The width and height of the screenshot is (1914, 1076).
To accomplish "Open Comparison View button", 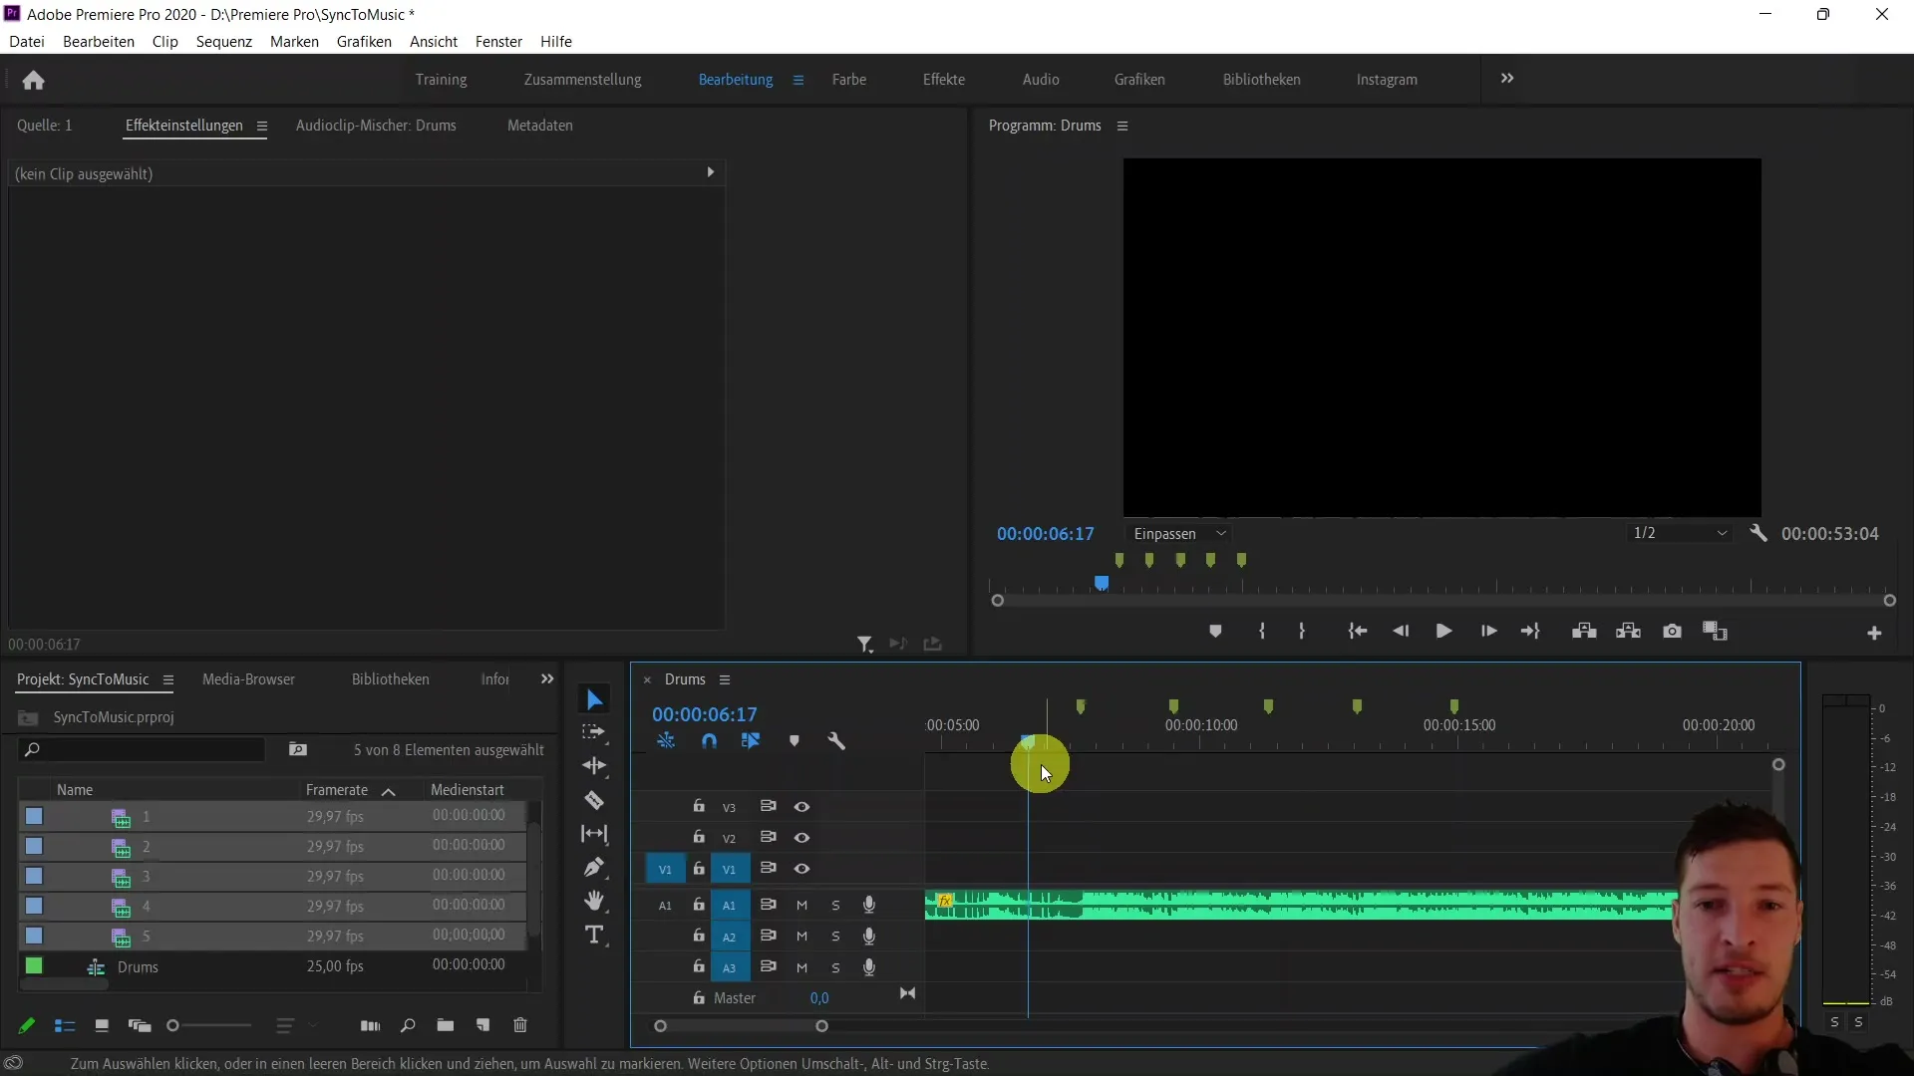I will pos(1715,632).
